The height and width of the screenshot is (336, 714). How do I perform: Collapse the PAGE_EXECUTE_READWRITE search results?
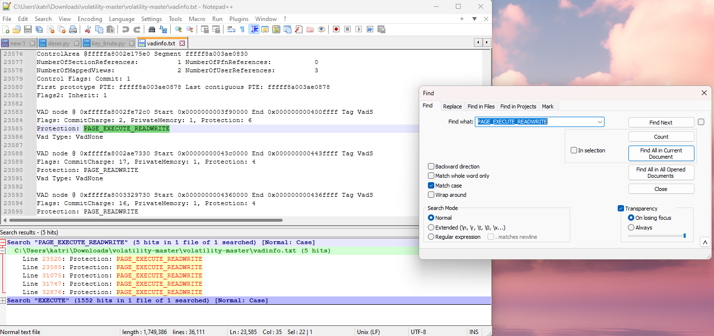(x=3, y=242)
